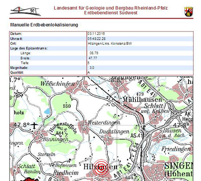Click the airfield plane symbol near the 47.8° label

34,126
